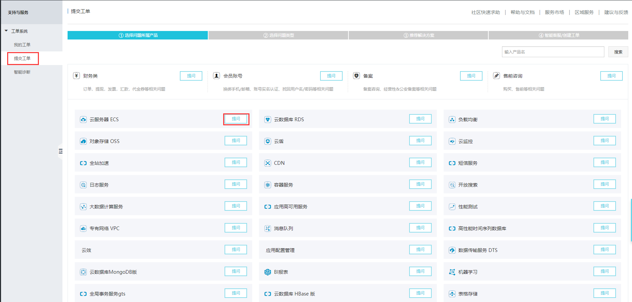The height and width of the screenshot is (302, 632).
Task: Click the 容器服务 product icon
Action: 268,185
